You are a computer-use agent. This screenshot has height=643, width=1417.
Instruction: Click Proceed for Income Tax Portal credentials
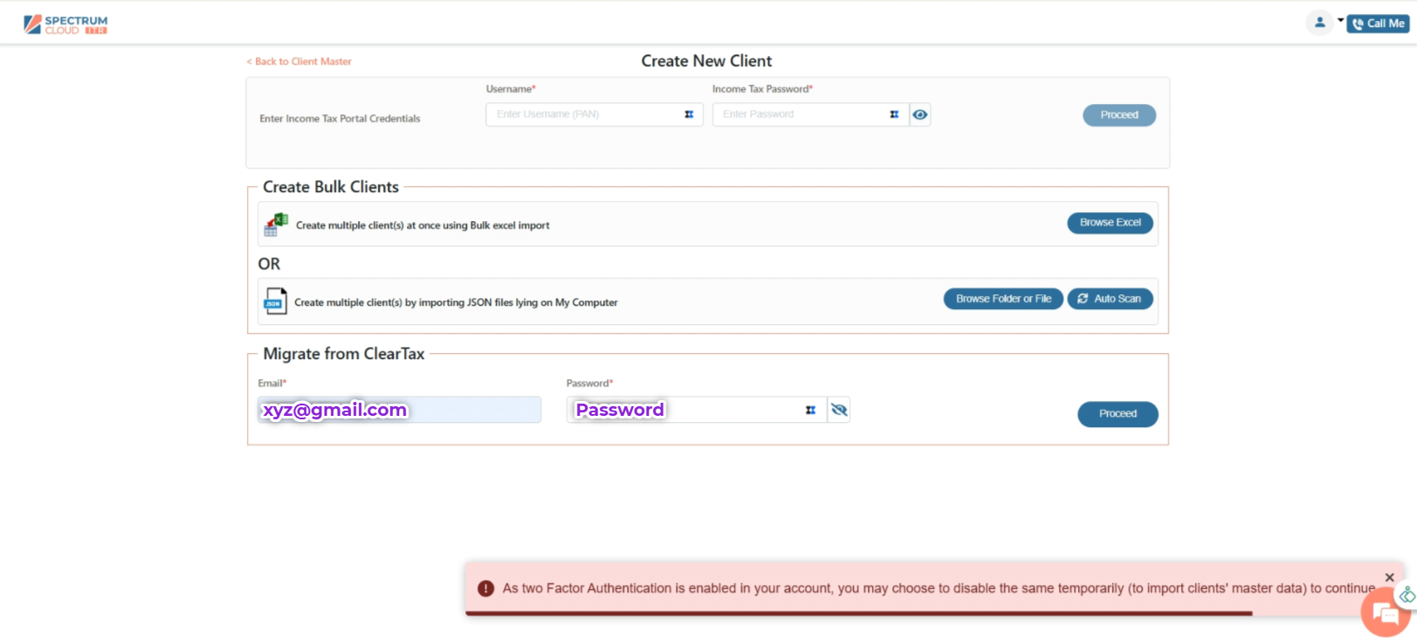point(1118,115)
